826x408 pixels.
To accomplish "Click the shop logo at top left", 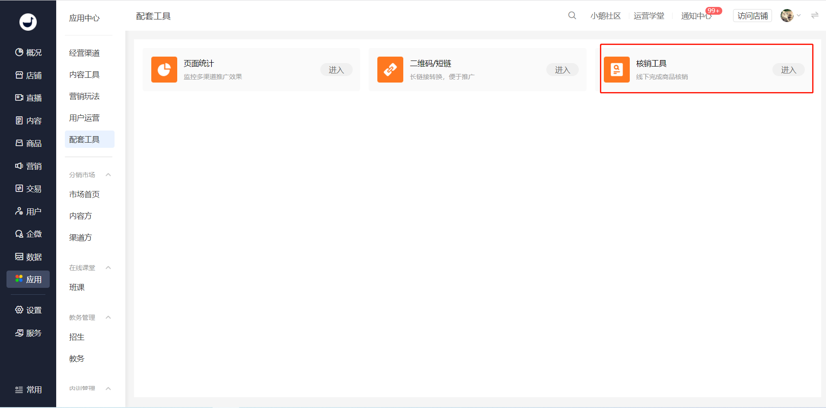I will pos(28,22).
